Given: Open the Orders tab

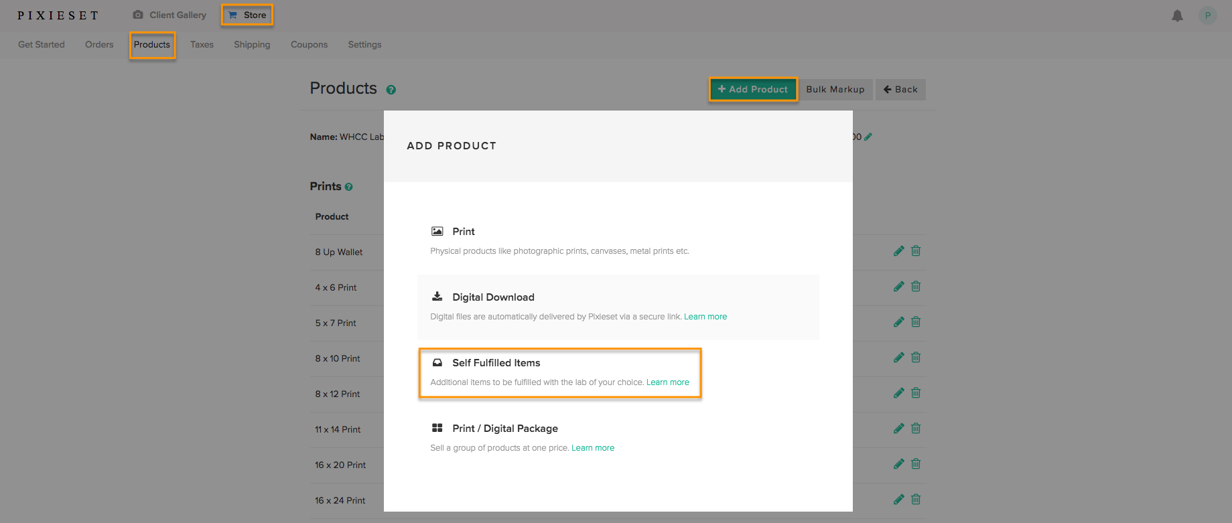Looking at the screenshot, I should pyautogui.click(x=99, y=45).
